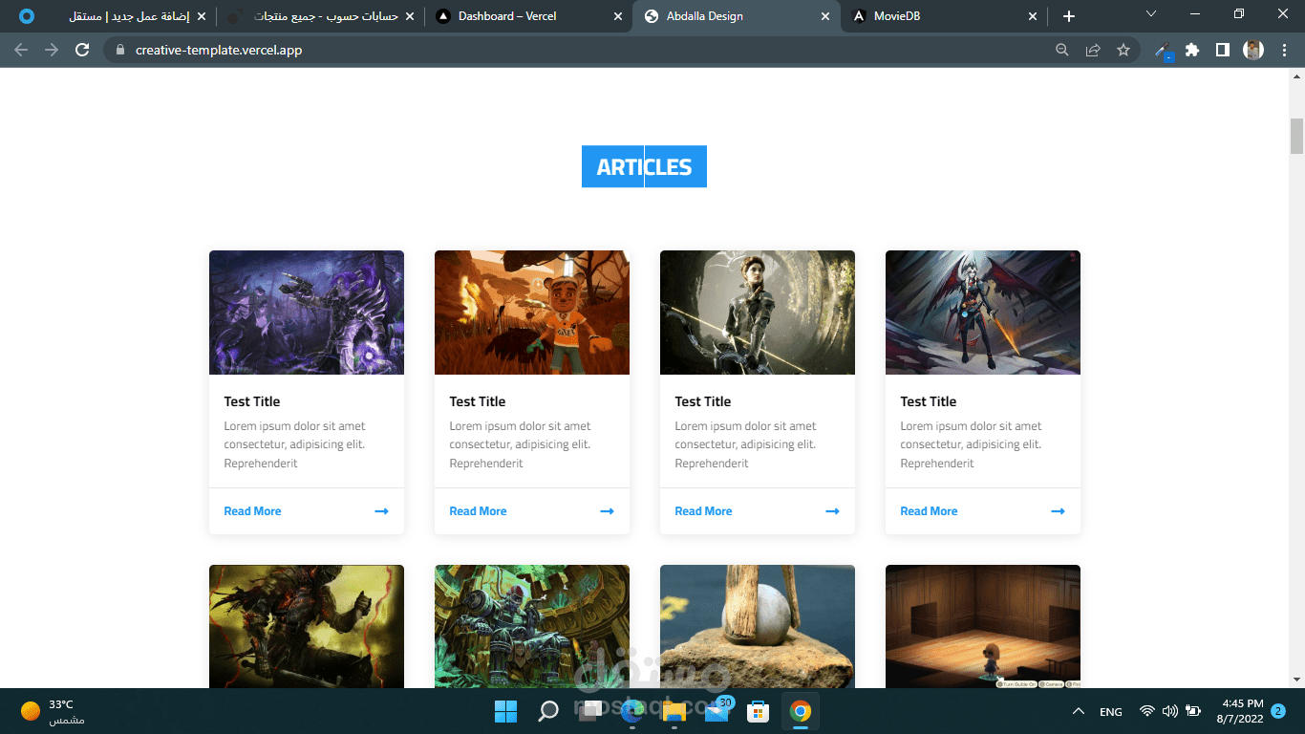Viewport: 1305px width, 734px height.
Task: Click the arrow icon on the winged character card
Action: point(1058,511)
